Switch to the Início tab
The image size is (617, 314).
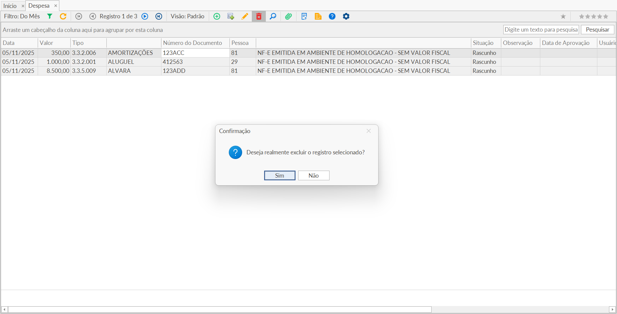pyautogui.click(x=10, y=6)
